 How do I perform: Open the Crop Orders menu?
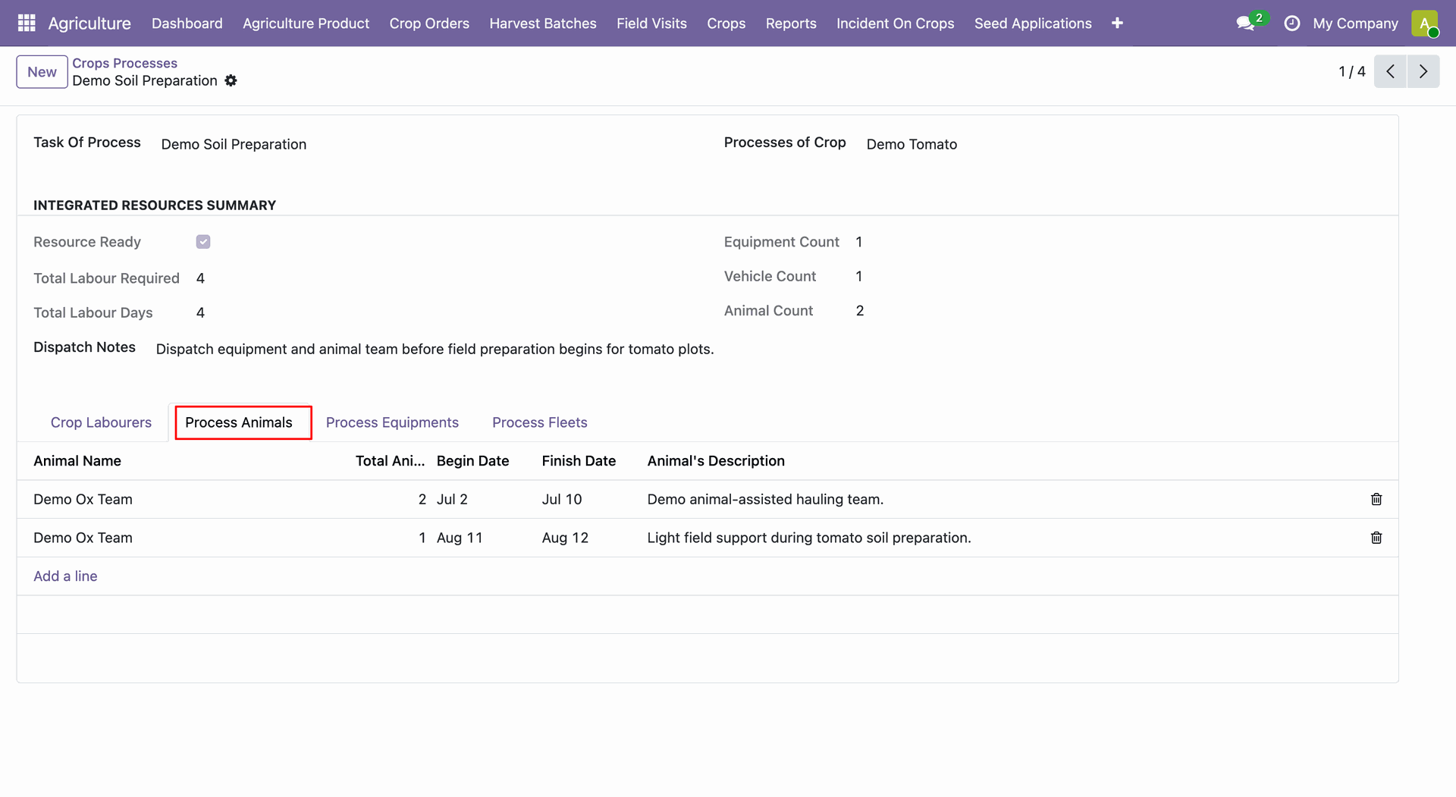click(x=429, y=24)
